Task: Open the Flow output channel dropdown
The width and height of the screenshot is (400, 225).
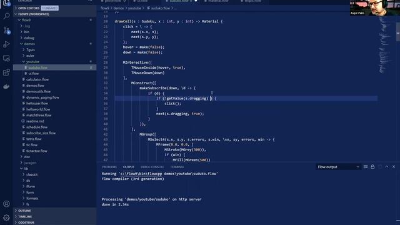Action: [338, 167]
